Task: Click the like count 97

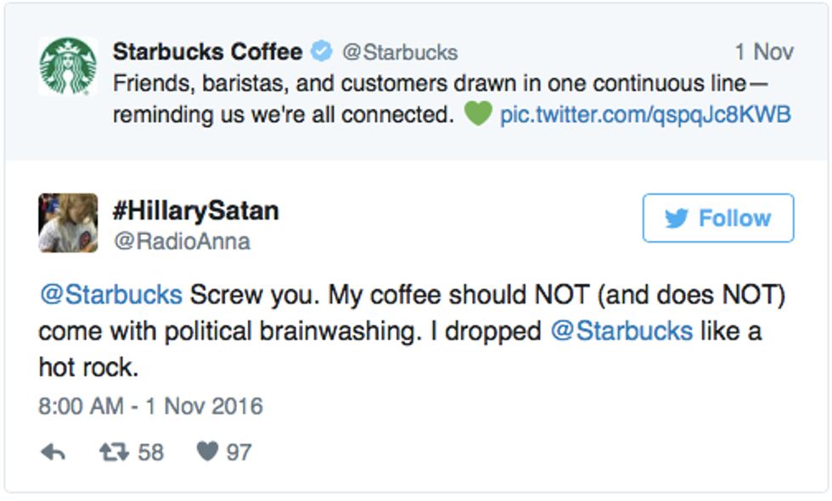Action: point(239,452)
